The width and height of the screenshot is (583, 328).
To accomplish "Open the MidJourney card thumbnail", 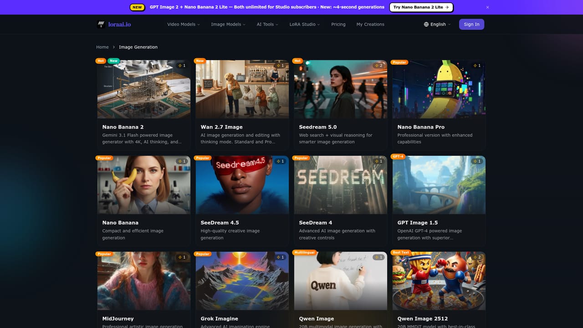I will 144,281.
